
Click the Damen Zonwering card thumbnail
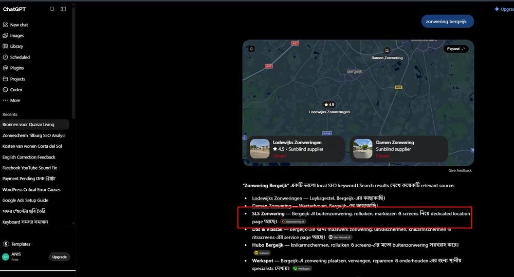(362, 149)
